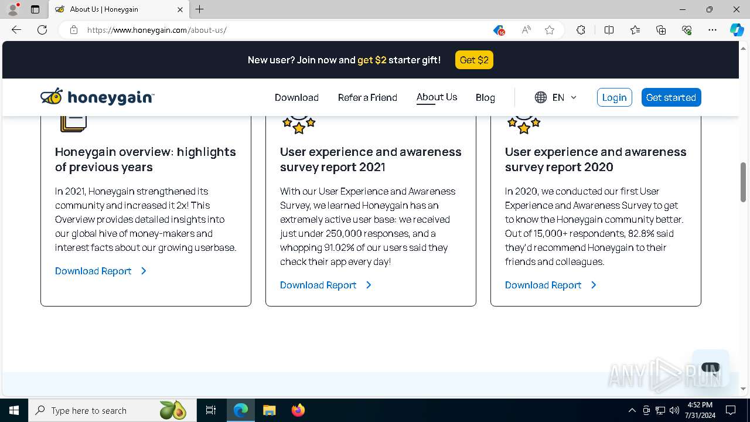
Task: Go back to the previous page
Action: (x=16, y=30)
